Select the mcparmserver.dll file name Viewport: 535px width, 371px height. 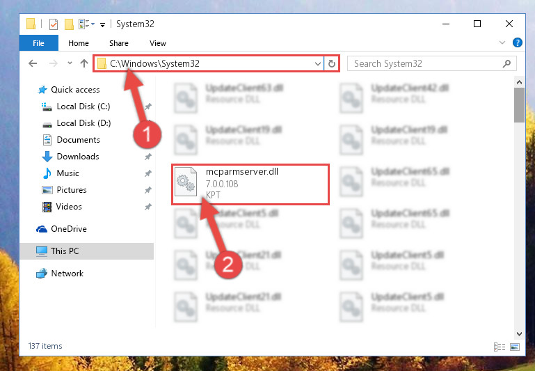[242, 172]
